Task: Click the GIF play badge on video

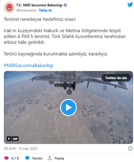Action: click(x=12, y=139)
